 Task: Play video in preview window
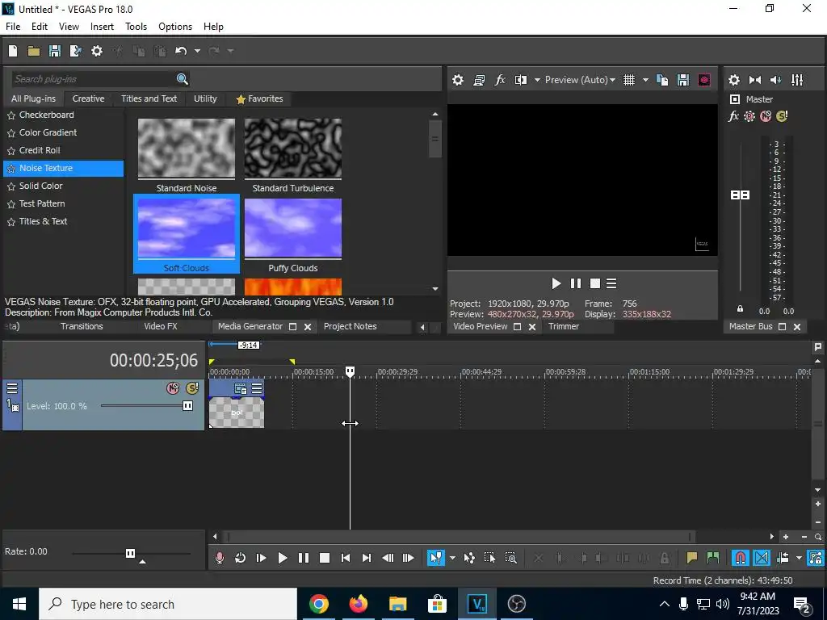tap(556, 283)
